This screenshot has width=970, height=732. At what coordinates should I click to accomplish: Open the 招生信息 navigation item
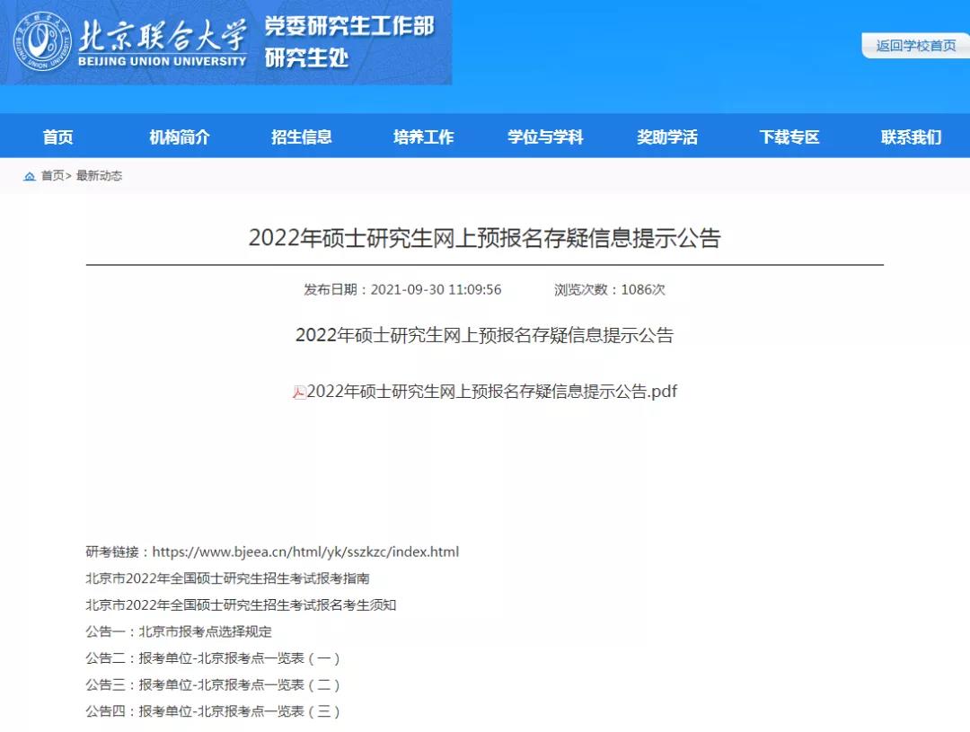coord(301,137)
